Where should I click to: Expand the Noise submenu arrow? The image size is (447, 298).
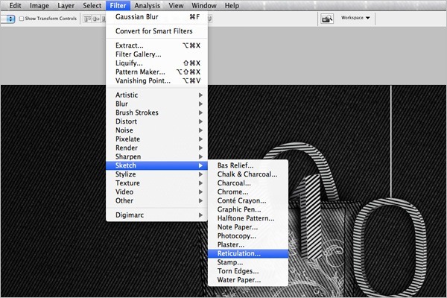click(200, 130)
